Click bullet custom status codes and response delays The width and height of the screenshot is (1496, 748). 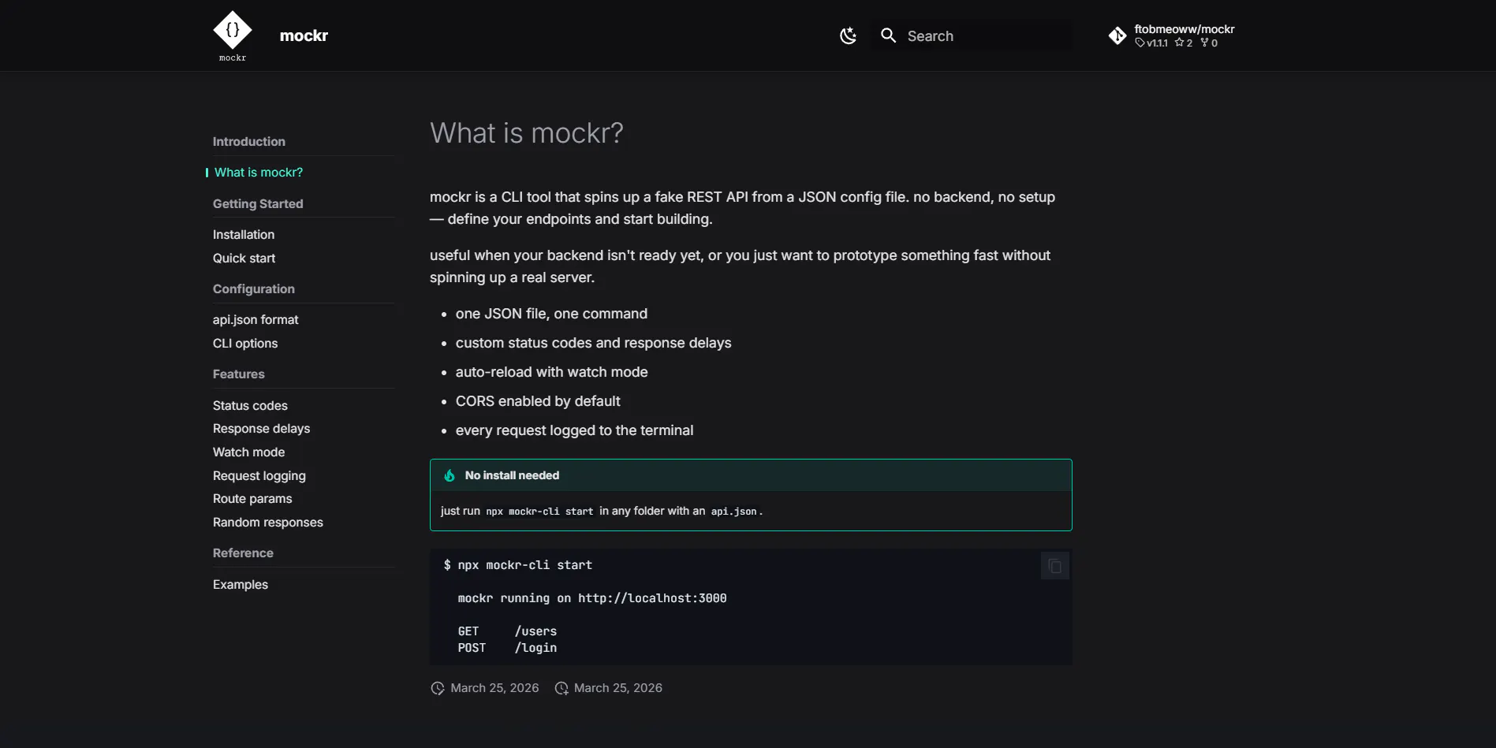pyautogui.click(x=593, y=343)
